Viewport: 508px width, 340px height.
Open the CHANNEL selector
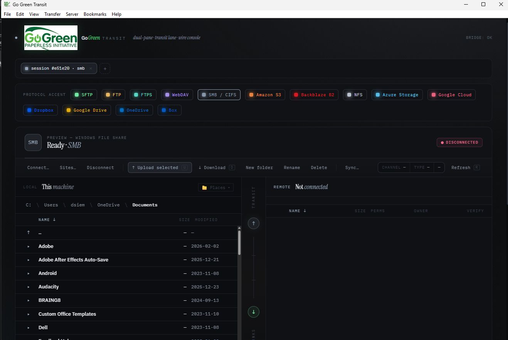coord(394,167)
